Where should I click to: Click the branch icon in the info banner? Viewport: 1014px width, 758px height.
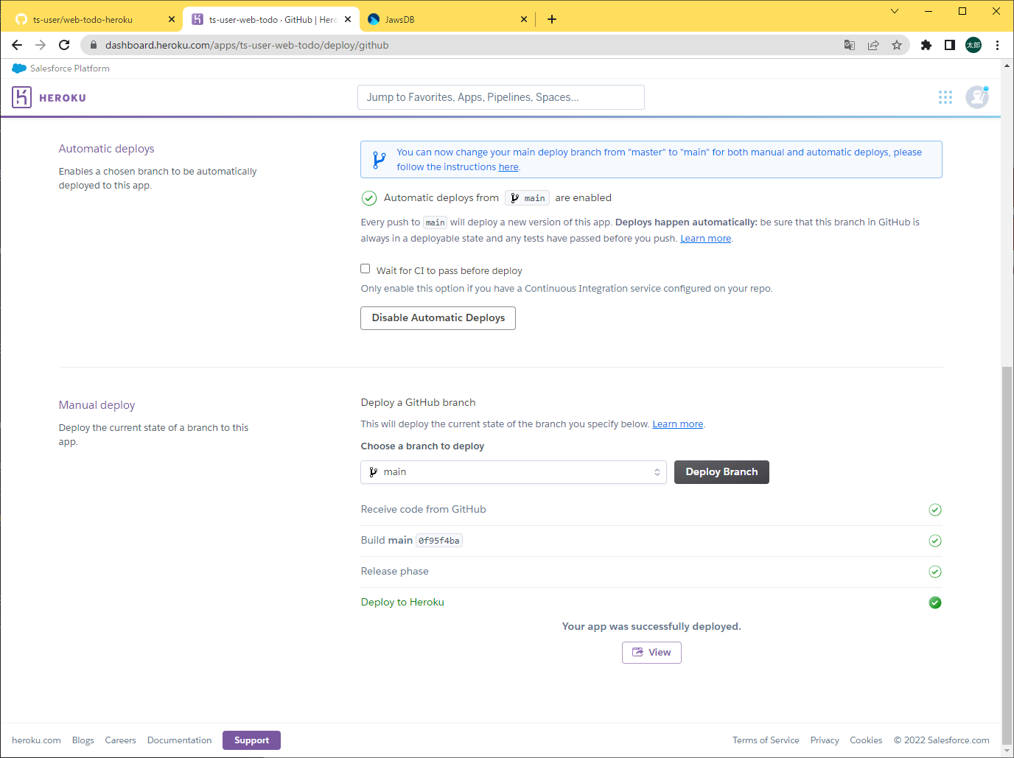[x=379, y=160]
